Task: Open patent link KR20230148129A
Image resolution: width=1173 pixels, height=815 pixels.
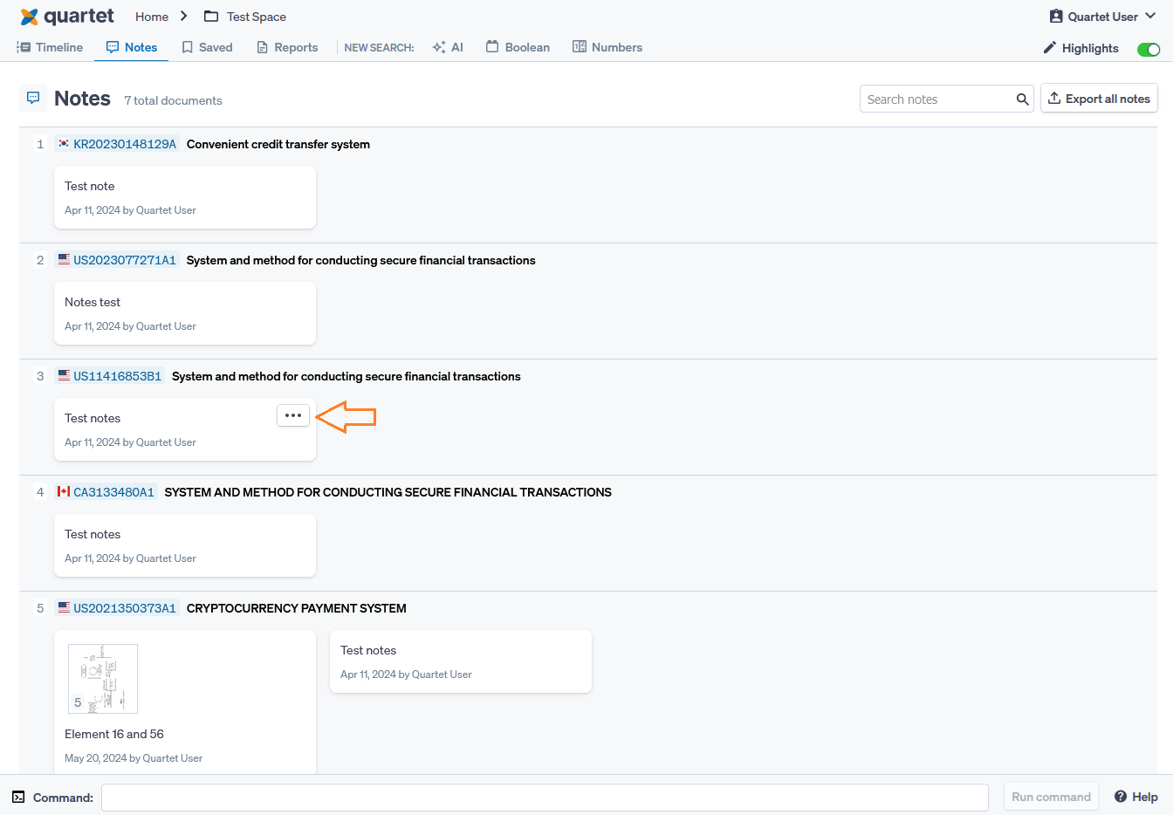Action: (x=124, y=144)
